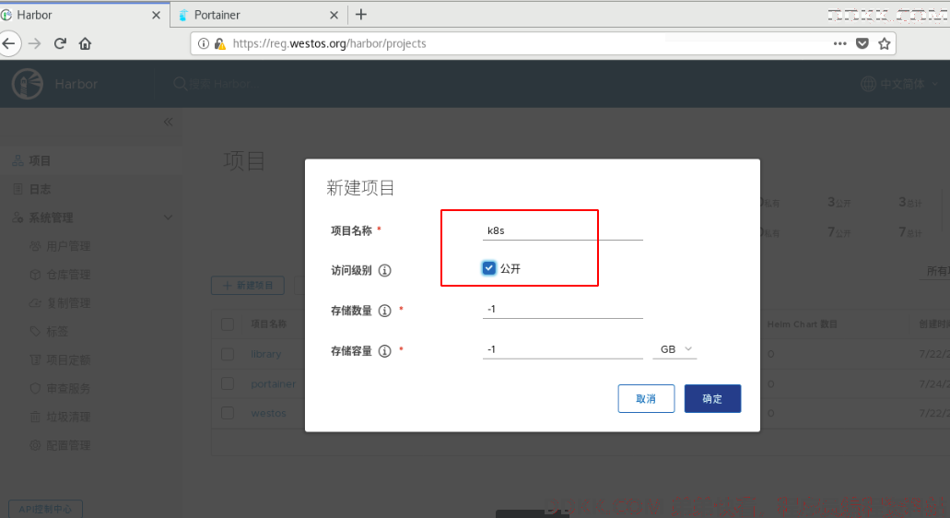The width and height of the screenshot is (950, 518).
Task: Open the page actions three-dot menu
Action: point(839,43)
